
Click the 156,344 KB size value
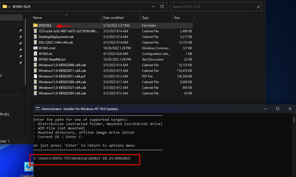[184, 76]
